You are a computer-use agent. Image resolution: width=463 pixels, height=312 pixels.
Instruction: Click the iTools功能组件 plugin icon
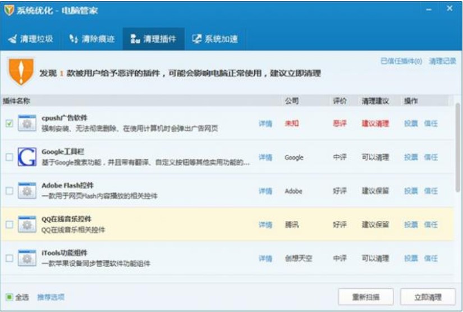[x=27, y=258]
